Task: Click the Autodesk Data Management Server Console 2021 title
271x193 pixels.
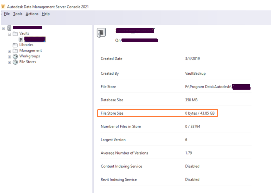Action: (x=48, y=7)
